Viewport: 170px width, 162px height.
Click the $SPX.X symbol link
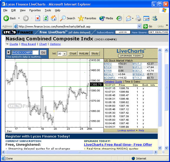137,67
